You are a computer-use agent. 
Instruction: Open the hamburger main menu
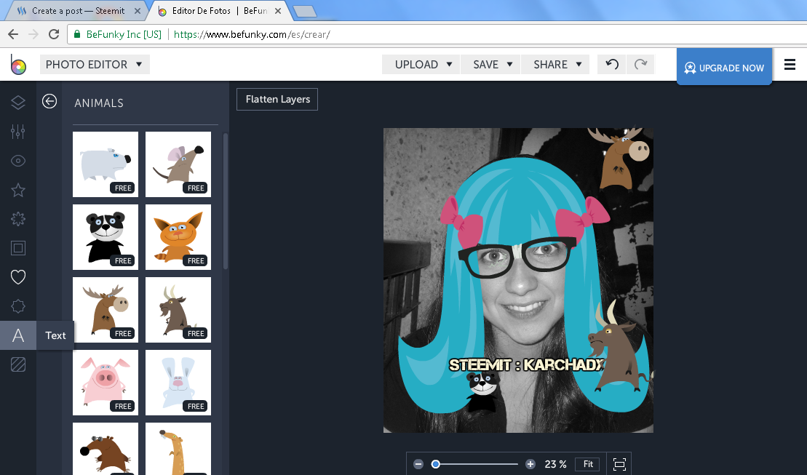click(x=790, y=64)
